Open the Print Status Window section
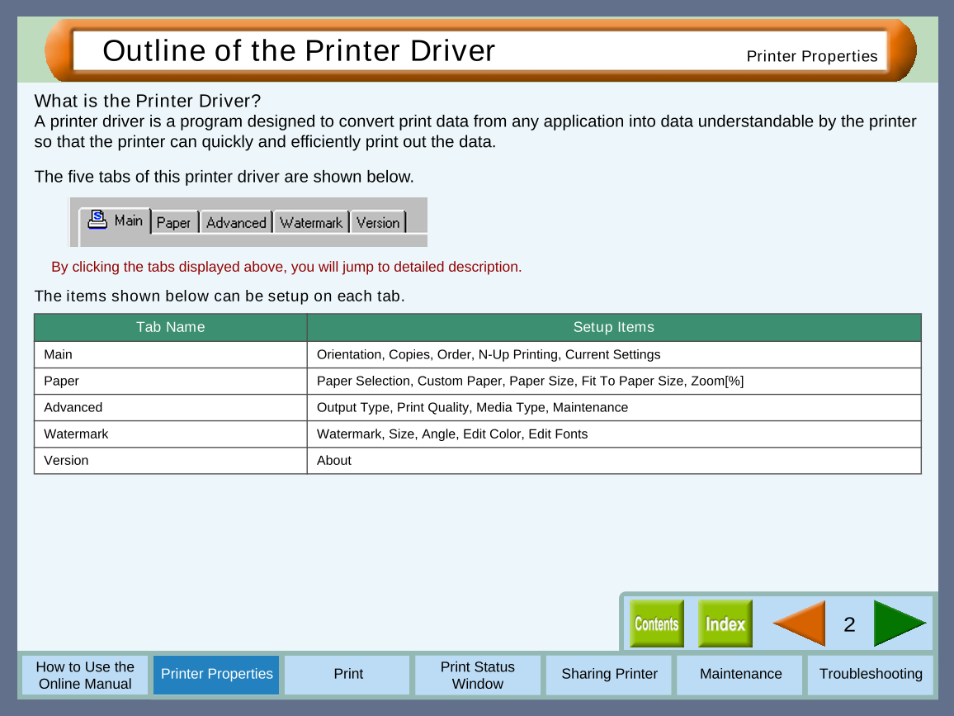This screenshot has height=716, width=954. 478,676
